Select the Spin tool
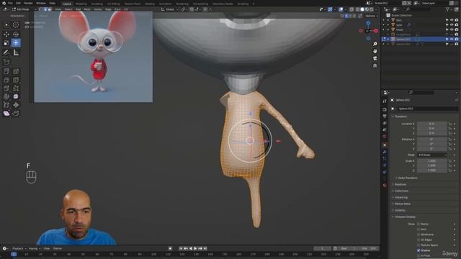461x259 pixels. pyautogui.click(x=6, y=96)
